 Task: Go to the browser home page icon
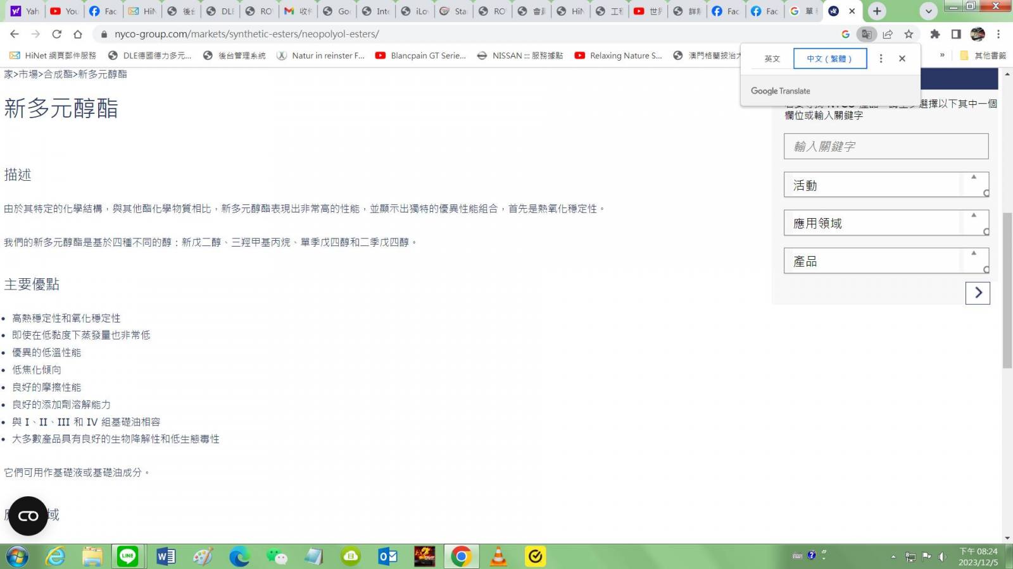click(77, 34)
